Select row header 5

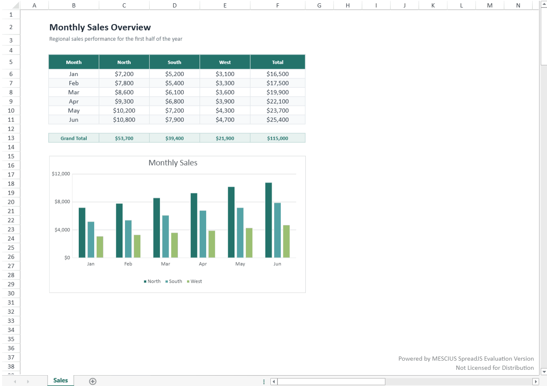(x=11, y=62)
